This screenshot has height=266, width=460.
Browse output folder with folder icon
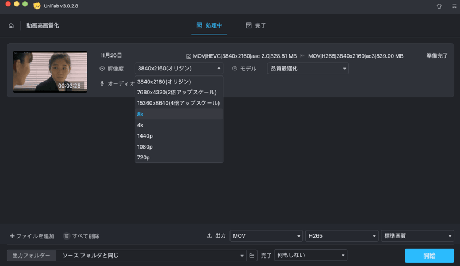(x=252, y=256)
